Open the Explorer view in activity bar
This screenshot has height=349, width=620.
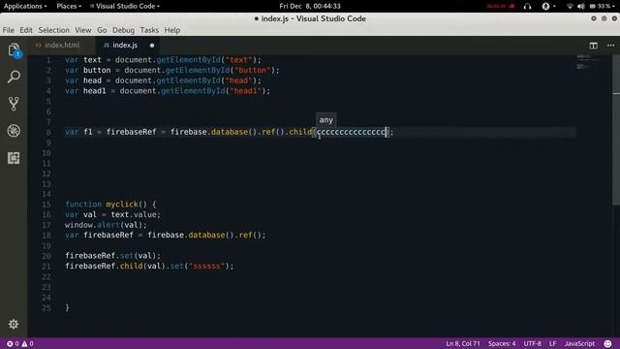click(x=14, y=50)
